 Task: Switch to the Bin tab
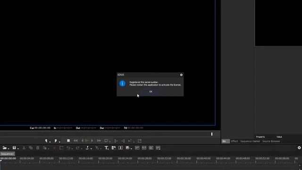(226, 141)
